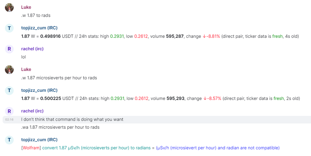Image resolution: width=311 pixels, height=156 pixels.
Task: Click Luke's avatar on first message
Action: 9,7
